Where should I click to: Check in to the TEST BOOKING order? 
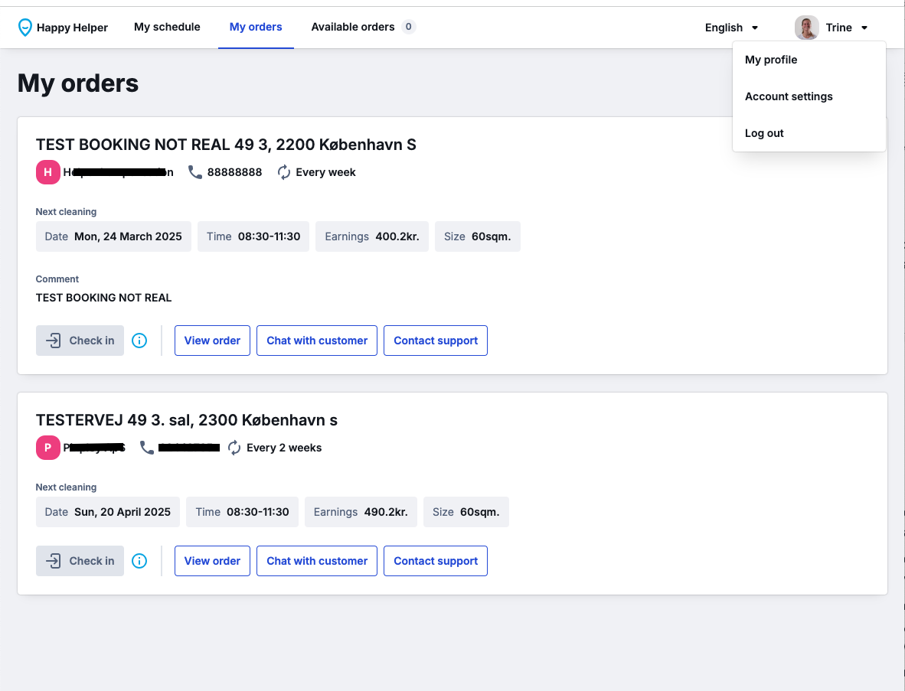80,341
